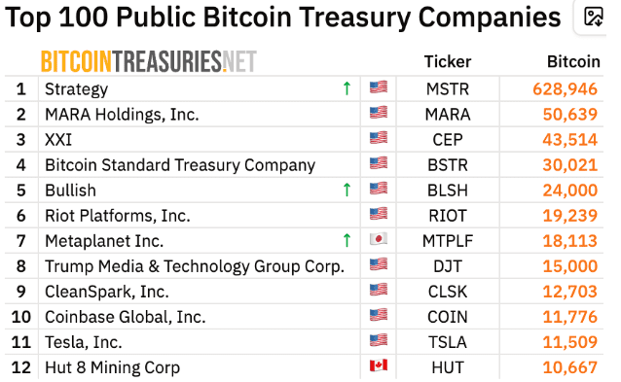The width and height of the screenshot is (621, 382).
Task: Click the US flag in the Strategy row
Action: pyautogui.click(x=379, y=87)
